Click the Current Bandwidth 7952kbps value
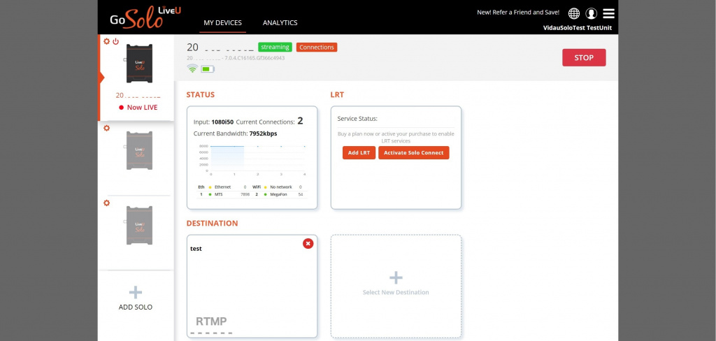This screenshot has height=341, width=716. [x=263, y=133]
